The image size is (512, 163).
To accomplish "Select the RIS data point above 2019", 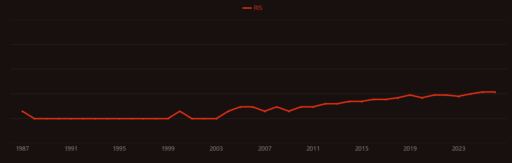I will click(410, 95).
